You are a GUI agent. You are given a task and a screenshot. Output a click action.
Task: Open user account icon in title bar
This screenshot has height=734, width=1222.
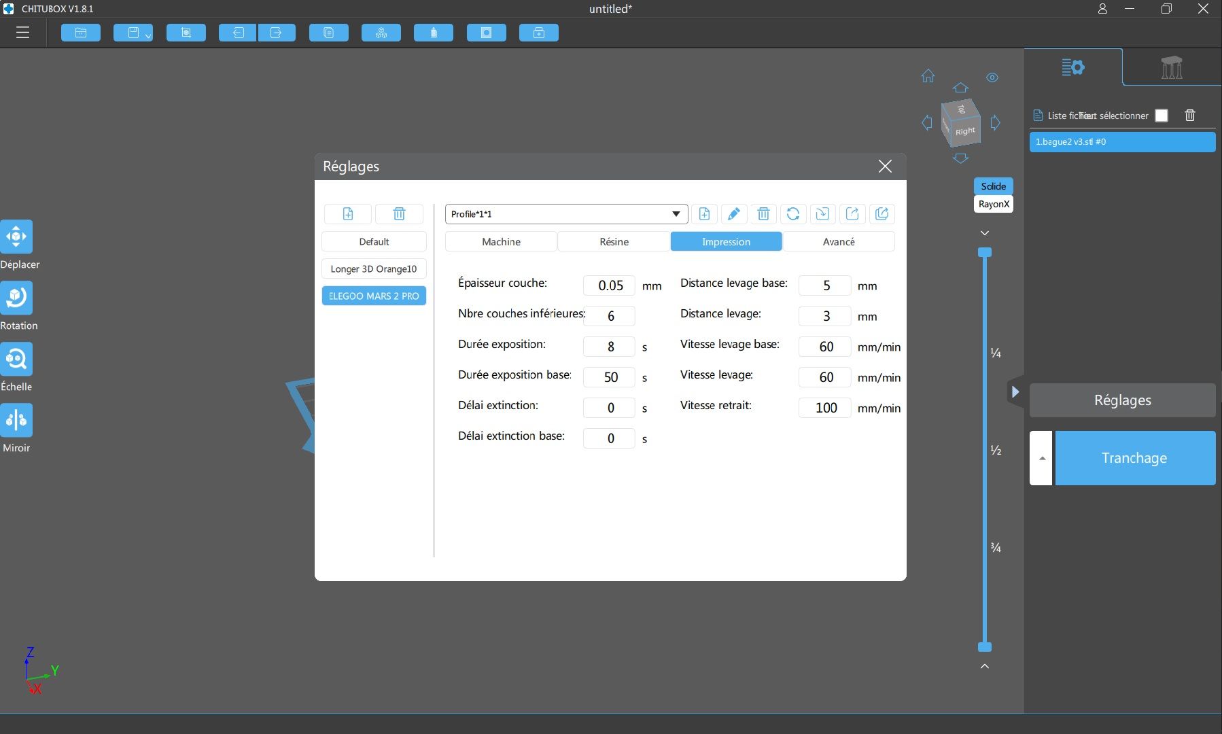point(1102,9)
